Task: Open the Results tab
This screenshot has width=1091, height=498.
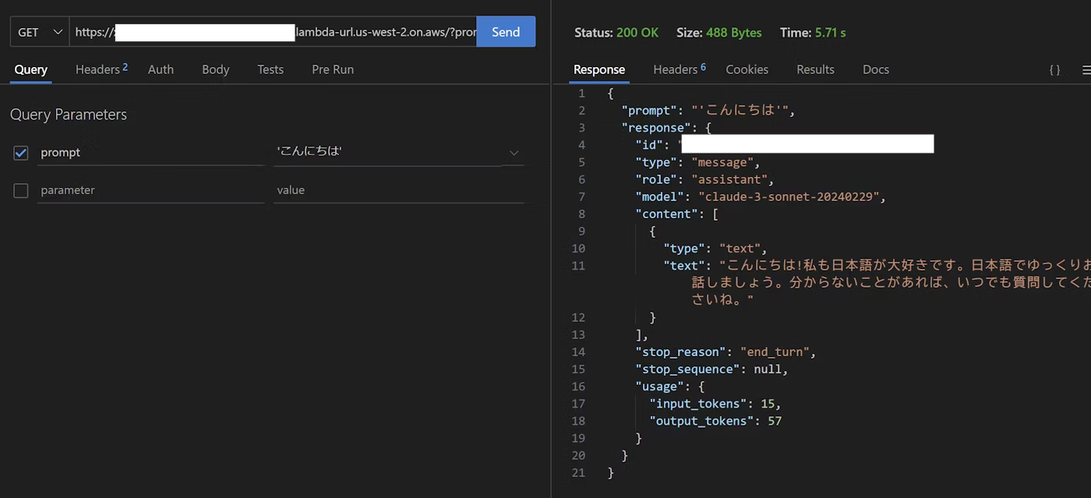Action: 815,69
